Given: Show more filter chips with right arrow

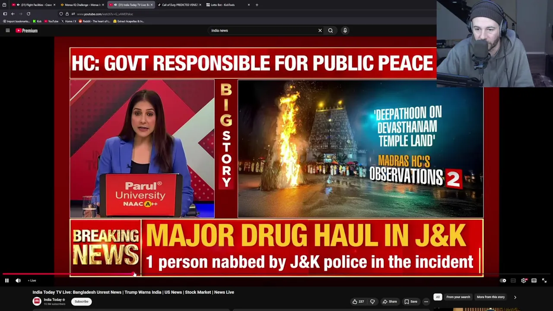Looking at the screenshot, I should click(515, 297).
